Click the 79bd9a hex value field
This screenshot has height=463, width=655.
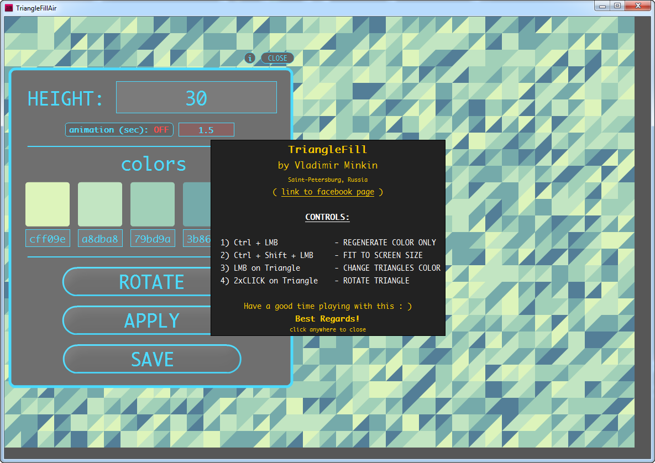point(153,238)
